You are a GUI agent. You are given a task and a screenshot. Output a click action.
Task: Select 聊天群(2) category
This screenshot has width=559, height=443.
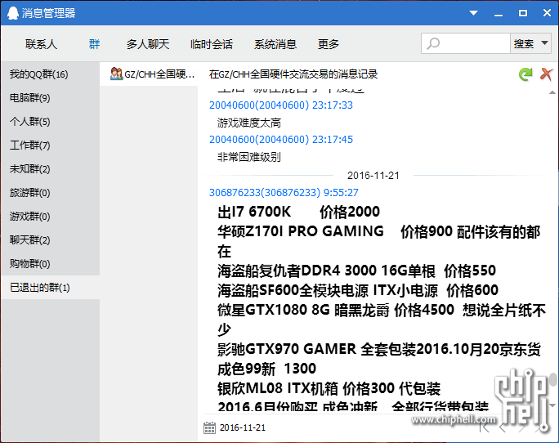click(x=51, y=240)
